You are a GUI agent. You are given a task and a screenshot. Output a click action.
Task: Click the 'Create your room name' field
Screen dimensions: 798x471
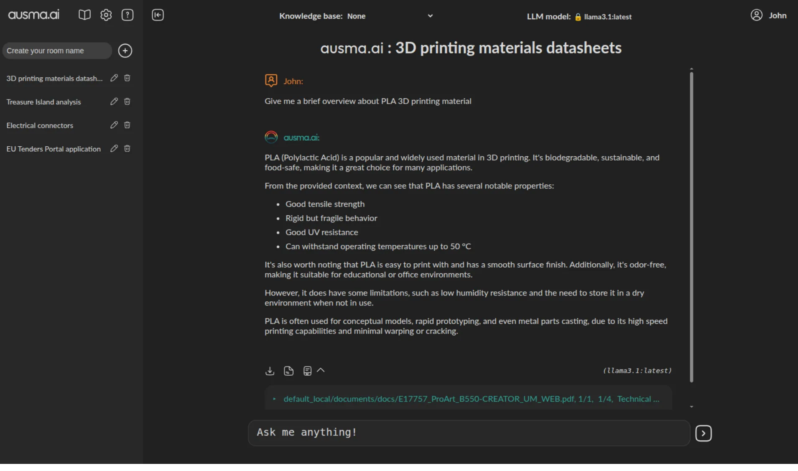tap(57, 51)
